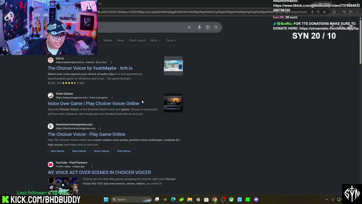
Task: Play the Pixel Partners video thumbnail
Action: 63,186
